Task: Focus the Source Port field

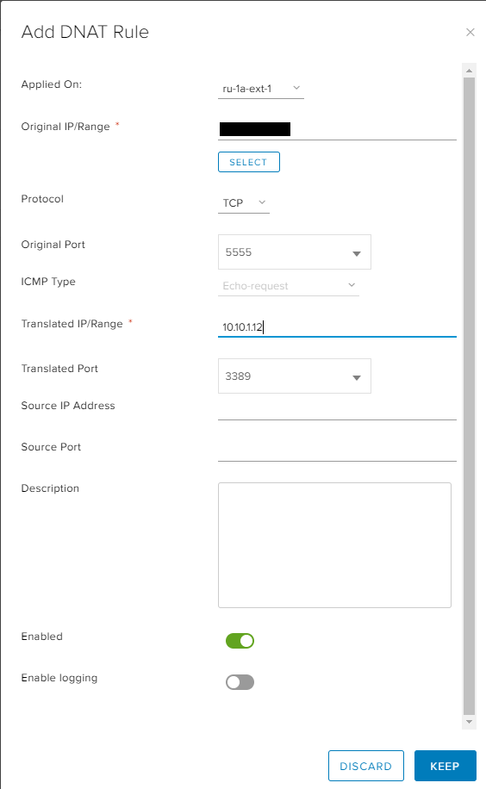Action: (337, 450)
